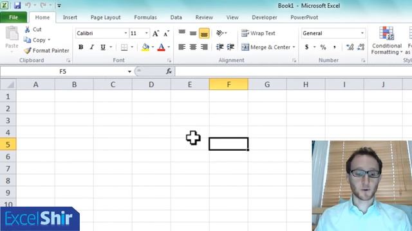Open the Number dialog launcher
Screen dimensions: 412x231
pos(363,60)
